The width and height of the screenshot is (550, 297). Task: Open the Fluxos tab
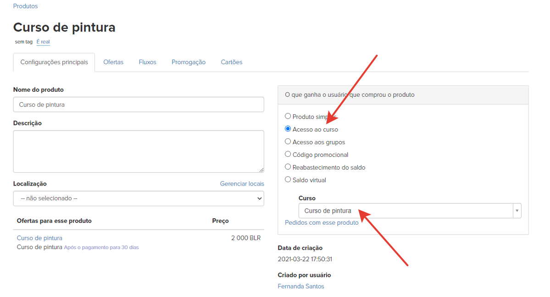(147, 62)
